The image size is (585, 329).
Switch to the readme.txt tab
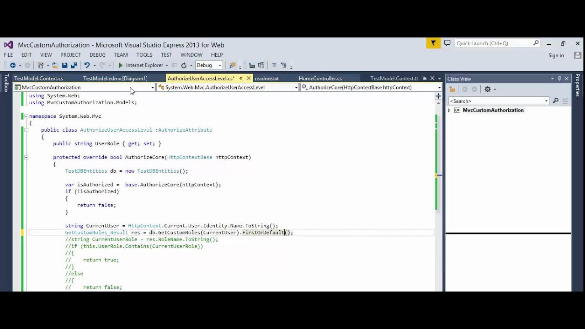click(266, 79)
